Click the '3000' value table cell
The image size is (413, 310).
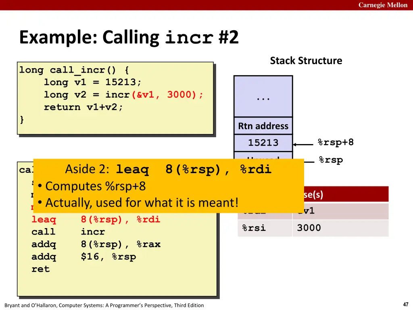coord(340,228)
